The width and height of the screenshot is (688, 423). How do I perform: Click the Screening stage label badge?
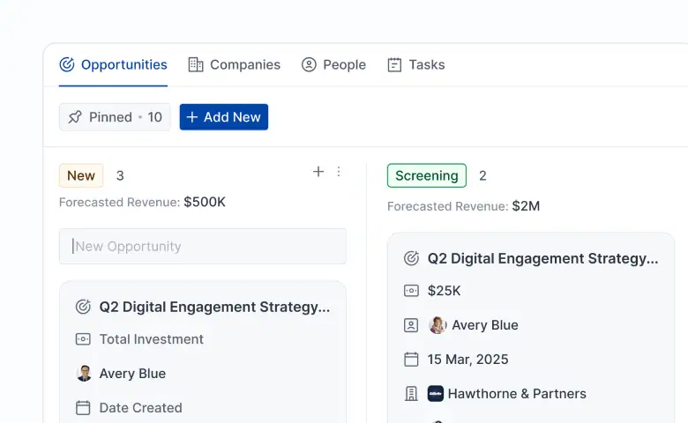(427, 175)
